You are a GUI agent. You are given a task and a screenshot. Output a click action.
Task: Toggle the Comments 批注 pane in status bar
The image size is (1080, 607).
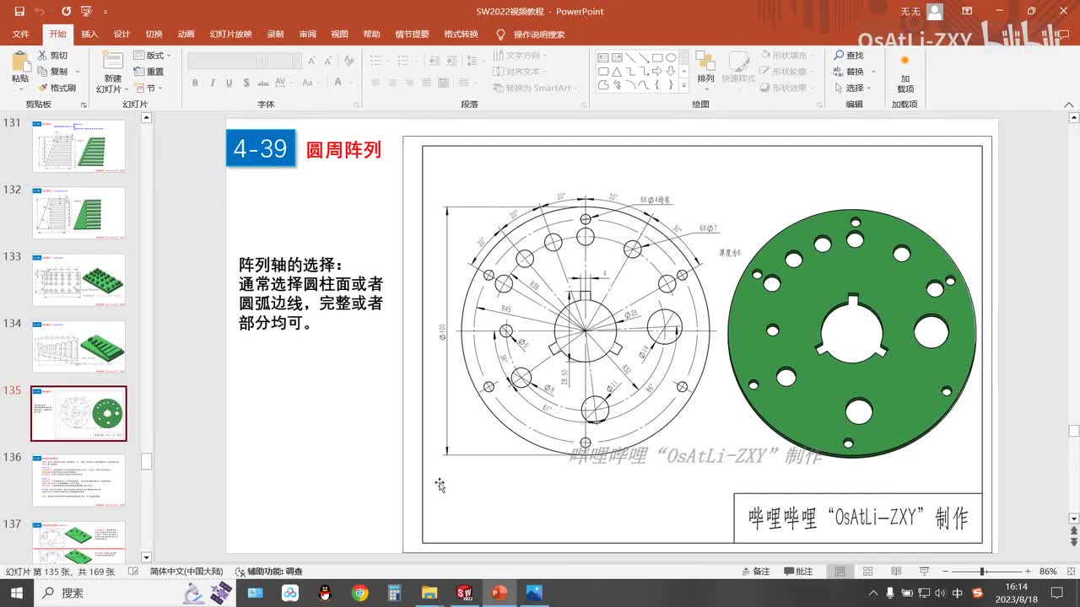point(798,572)
